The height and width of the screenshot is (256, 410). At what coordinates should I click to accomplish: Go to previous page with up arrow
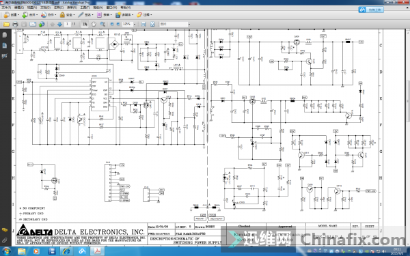pos(53,25)
